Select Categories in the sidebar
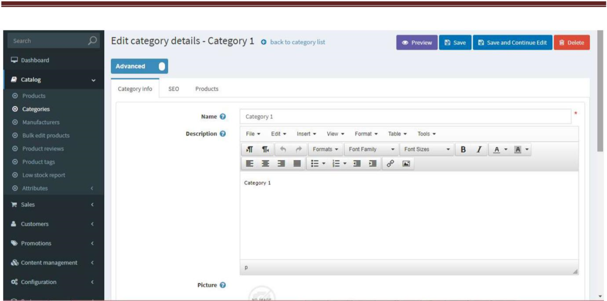The height and width of the screenshot is (301, 607). 36,109
